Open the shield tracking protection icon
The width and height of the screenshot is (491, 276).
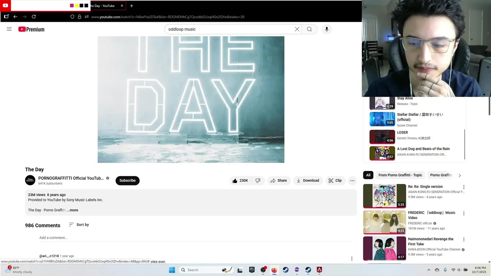pos(72,17)
